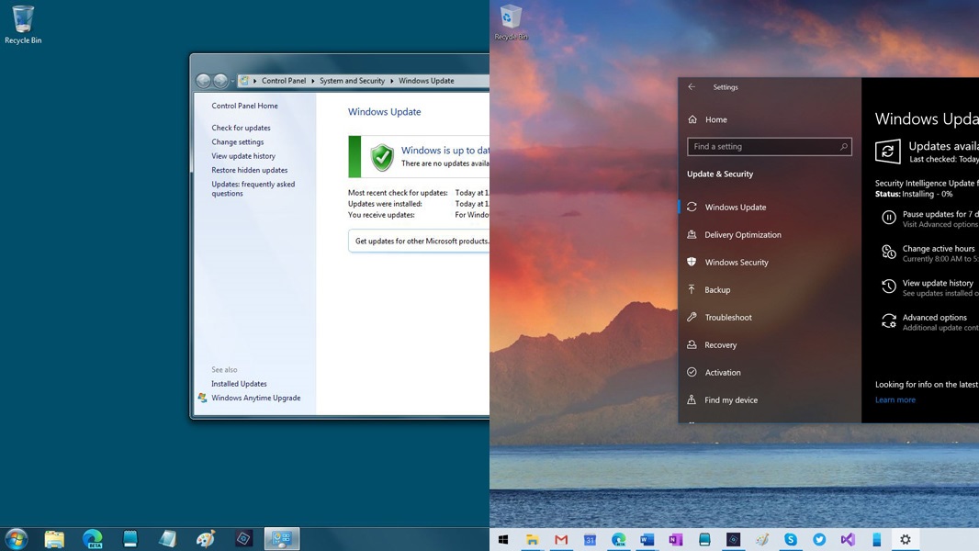Viewport: 979px width, 551px height.
Task: Select Delivery Optimization in the sidebar
Action: [x=742, y=235]
